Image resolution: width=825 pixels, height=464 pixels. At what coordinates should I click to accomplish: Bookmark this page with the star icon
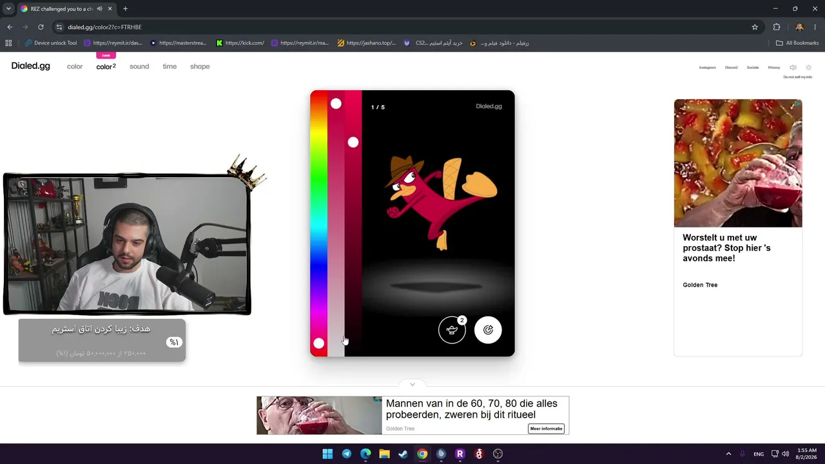pyautogui.click(x=755, y=27)
